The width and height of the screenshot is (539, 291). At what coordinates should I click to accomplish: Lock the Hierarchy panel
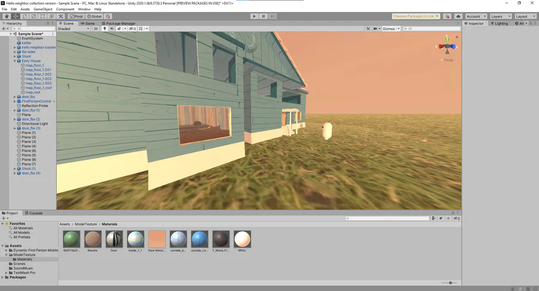[48, 23]
